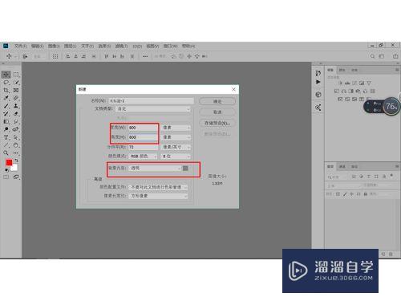Toggle Auto-Select checkbox in options bar
Viewport: 401px width, 301px height.
click(26, 56)
